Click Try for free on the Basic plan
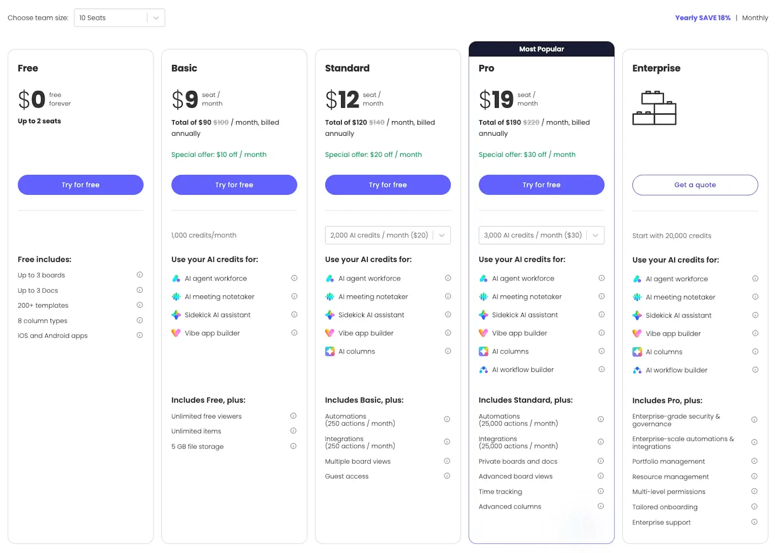 [234, 184]
